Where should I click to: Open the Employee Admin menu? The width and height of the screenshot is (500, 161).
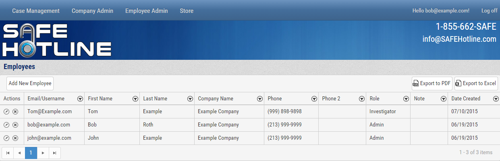click(x=146, y=11)
